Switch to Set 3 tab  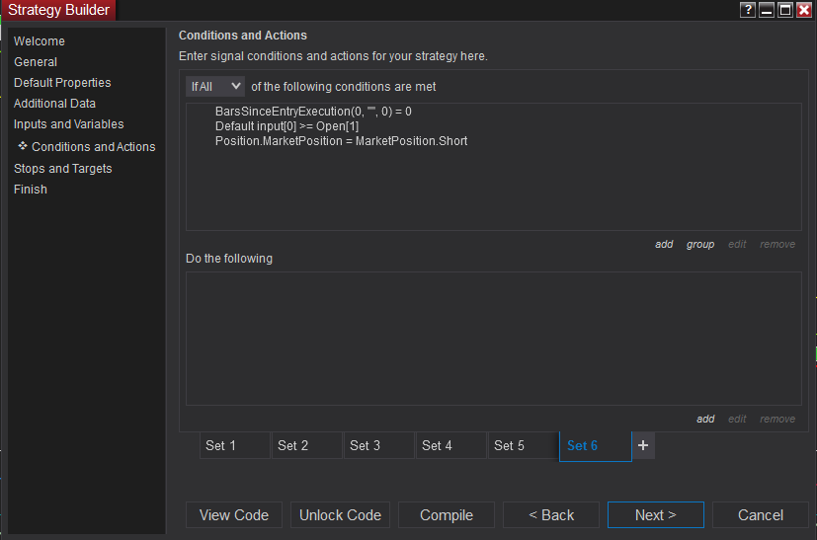(379, 445)
